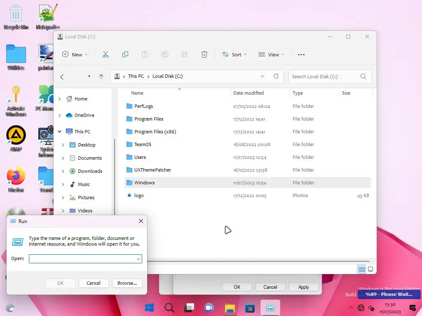Launch AIMP from the desktop
Screen dimensions: 422x316
[x=16, y=138]
